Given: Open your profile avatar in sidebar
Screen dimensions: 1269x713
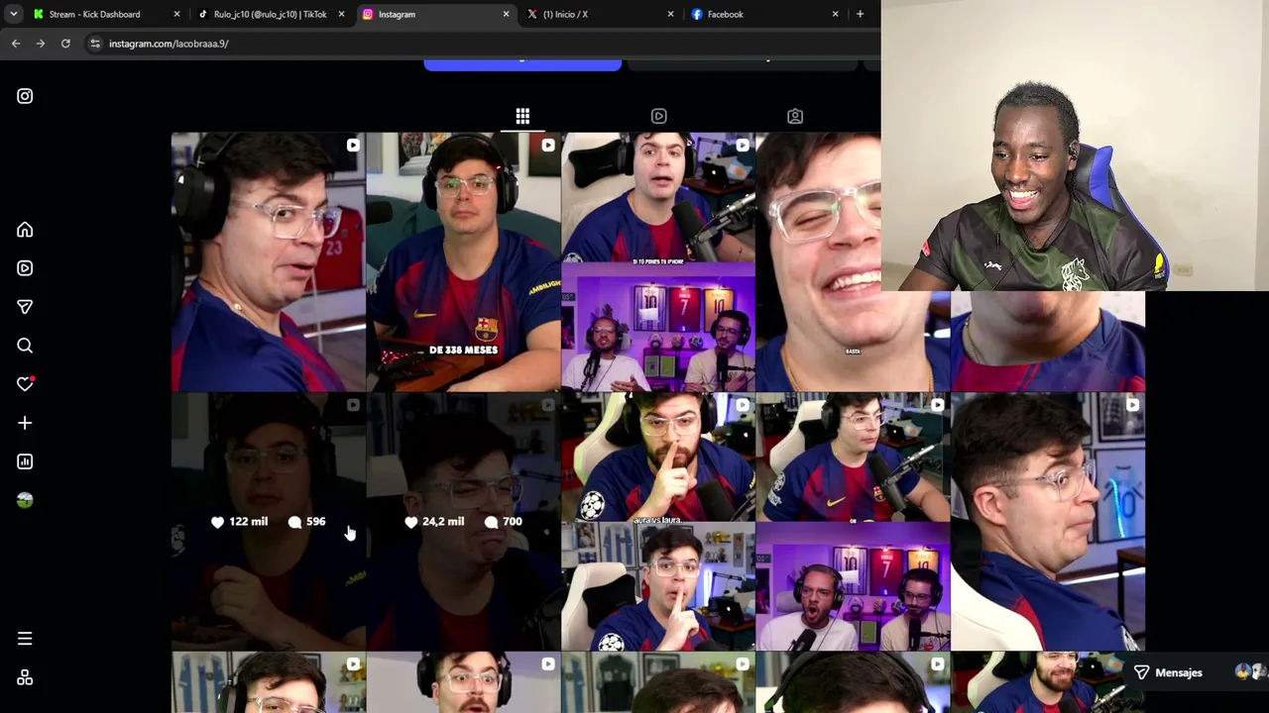Looking at the screenshot, I should [25, 500].
